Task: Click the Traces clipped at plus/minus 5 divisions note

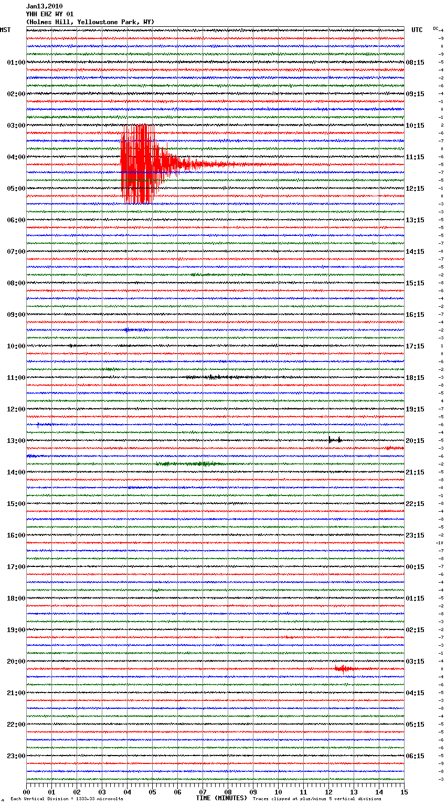Action: (x=317, y=799)
